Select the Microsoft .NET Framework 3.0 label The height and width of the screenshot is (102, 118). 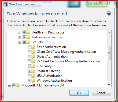(43, 85)
